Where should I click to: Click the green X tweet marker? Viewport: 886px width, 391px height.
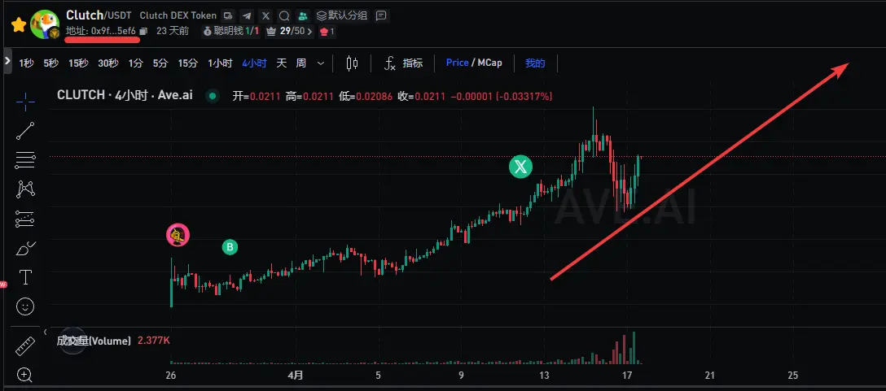point(520,167)
